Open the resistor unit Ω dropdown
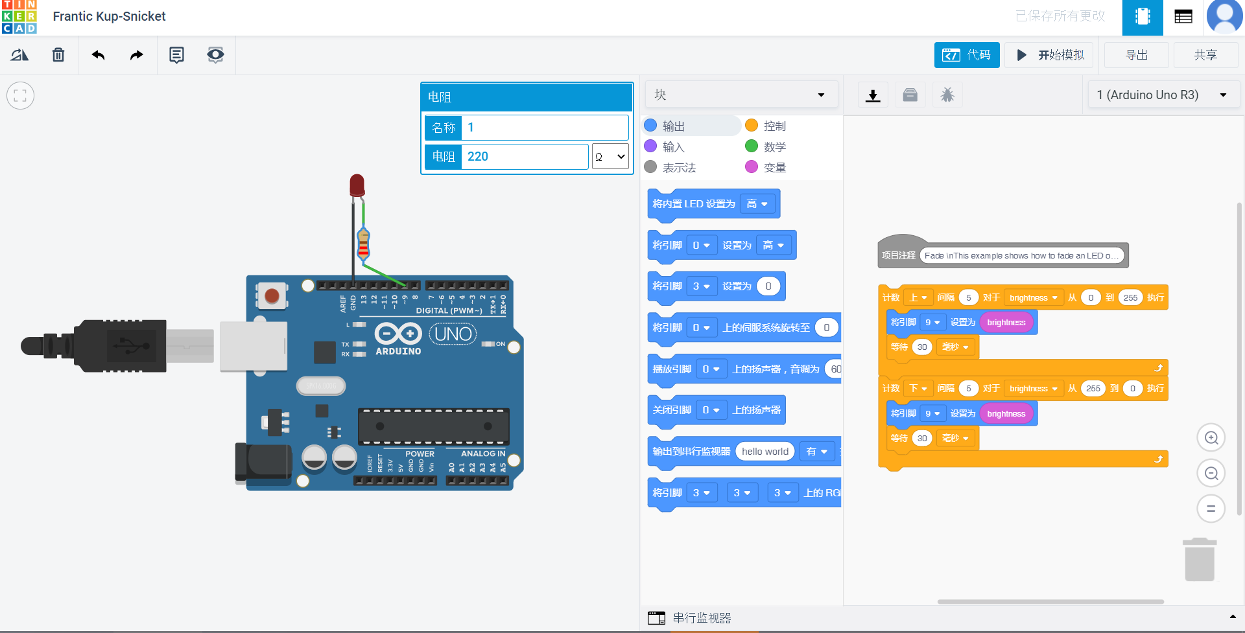 (x=610, y=157)
